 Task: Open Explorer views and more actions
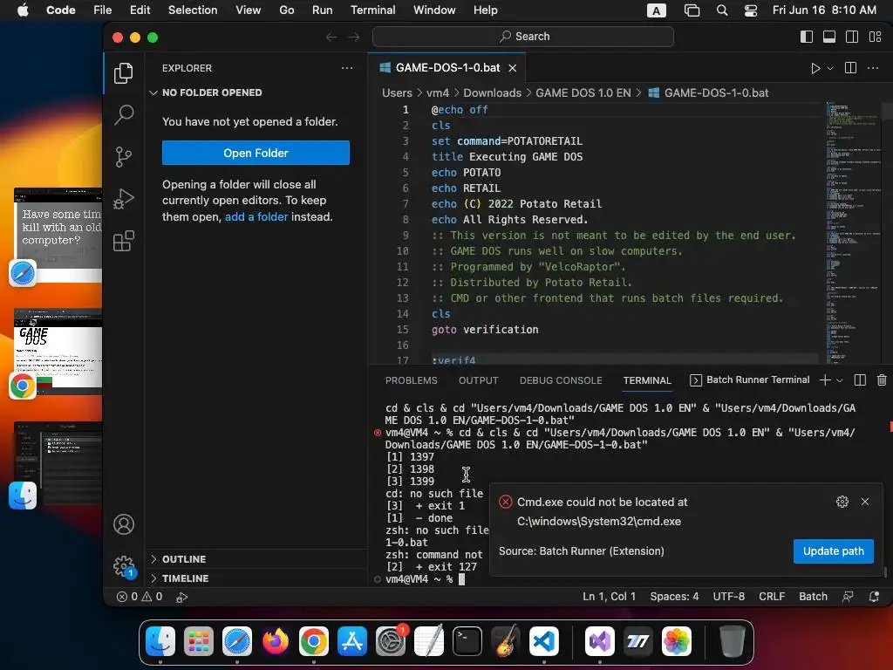point(347,68)
